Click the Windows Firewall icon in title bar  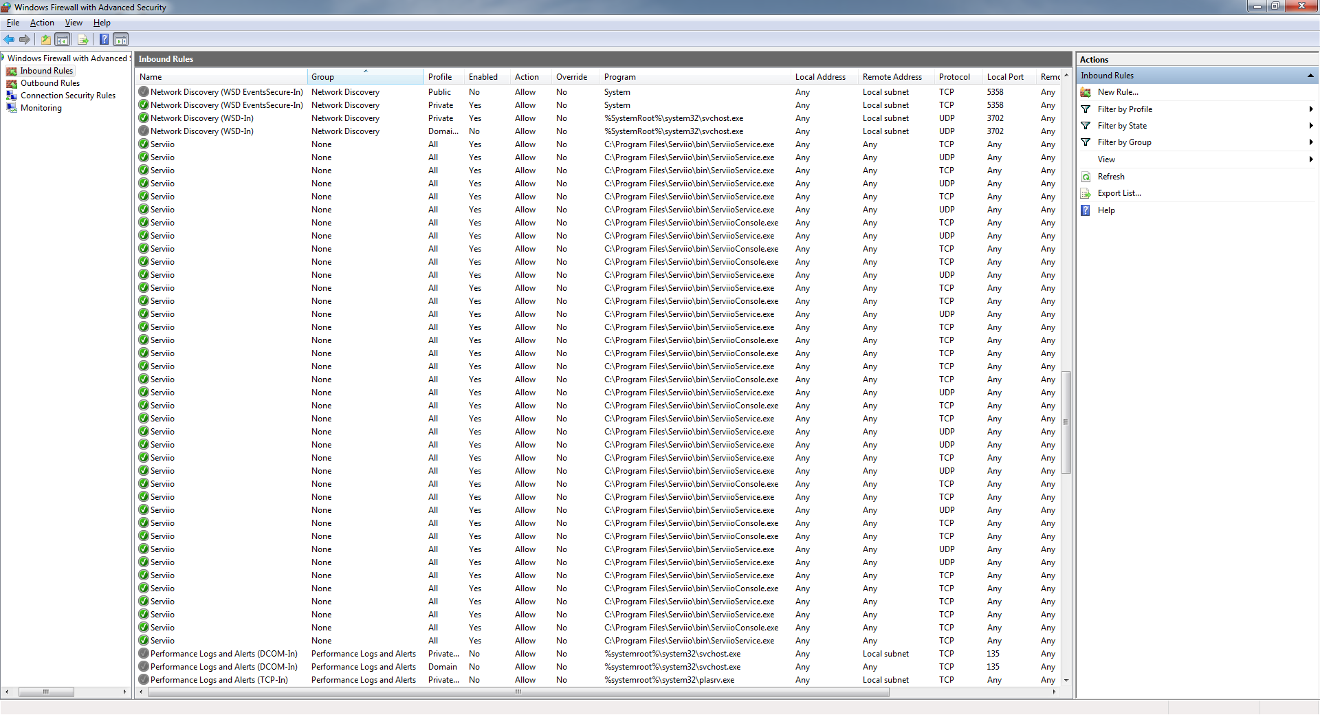[x=6, y=7]
